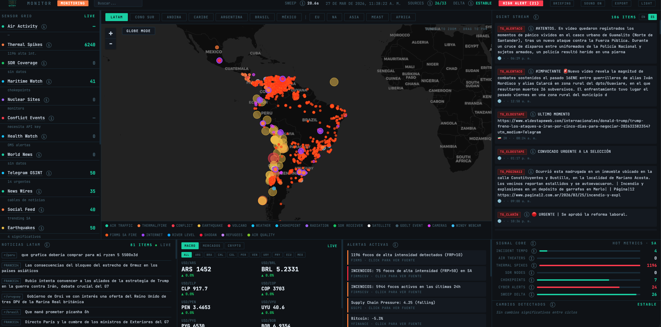This screenshot has width=661, height=327.
Task: Switch to the CRYPTO market tab
Action: click(234, 246)
